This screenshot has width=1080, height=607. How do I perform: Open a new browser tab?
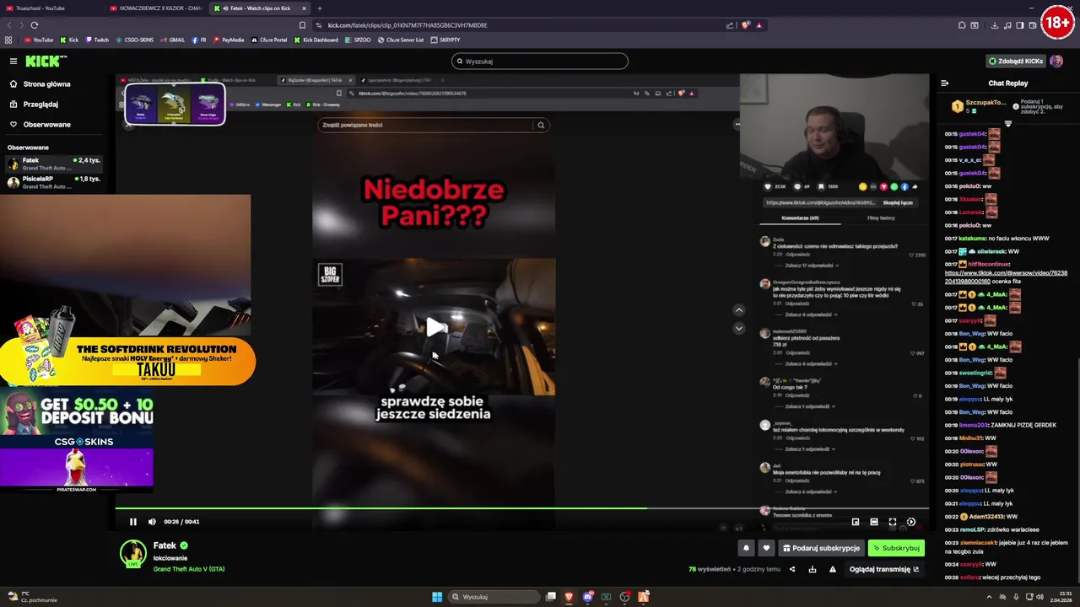coord(320,8)
